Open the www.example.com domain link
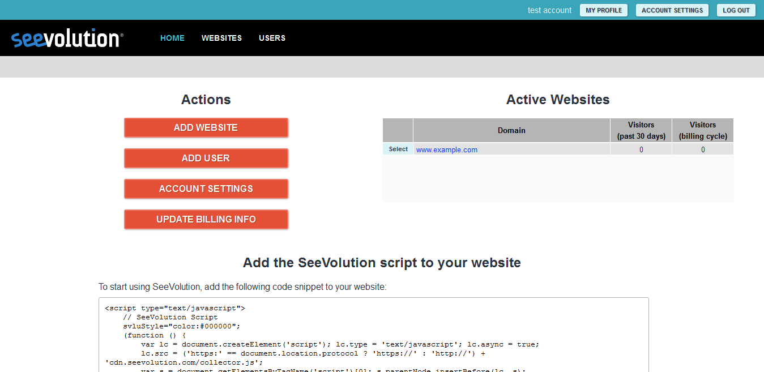This screenshot has height=372, width=764. 446,149
